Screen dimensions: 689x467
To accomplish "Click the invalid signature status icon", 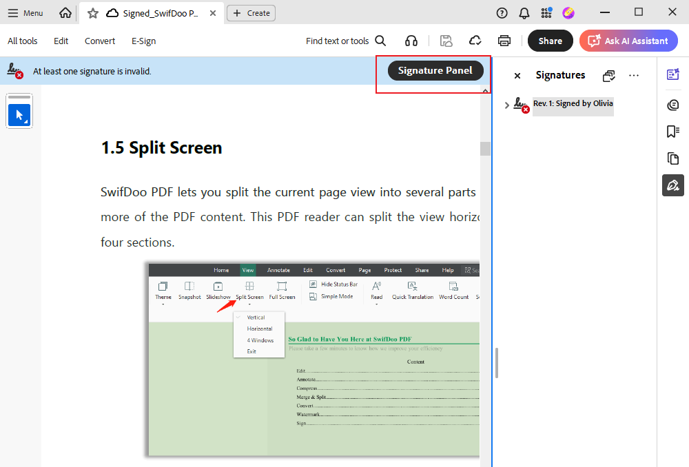I will tap(15, 70).
